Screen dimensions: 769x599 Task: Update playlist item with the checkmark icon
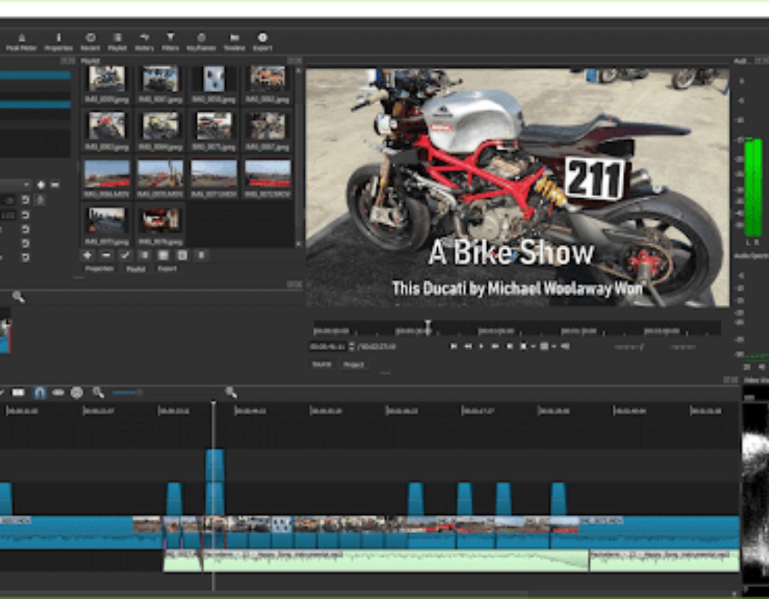(125, 255)
